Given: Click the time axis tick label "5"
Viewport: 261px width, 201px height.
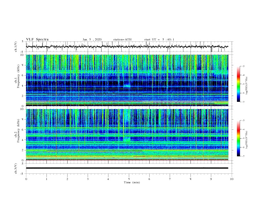Looking at the screenshot, I should (x=129, y=179).
